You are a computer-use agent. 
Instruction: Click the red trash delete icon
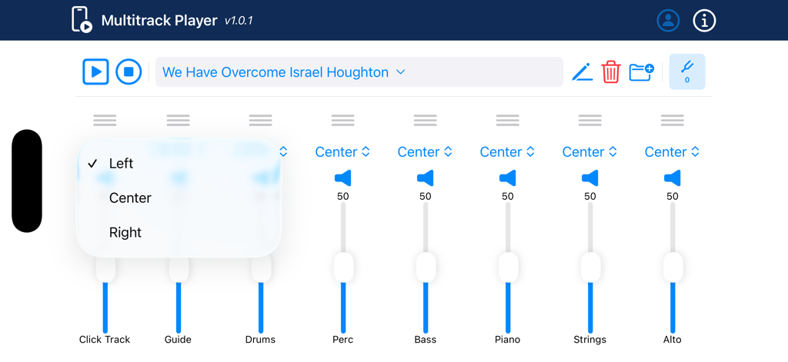point(611,72)
